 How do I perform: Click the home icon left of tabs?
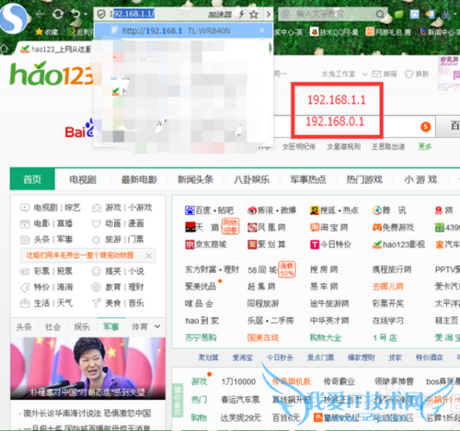click(x=5, y=48)
